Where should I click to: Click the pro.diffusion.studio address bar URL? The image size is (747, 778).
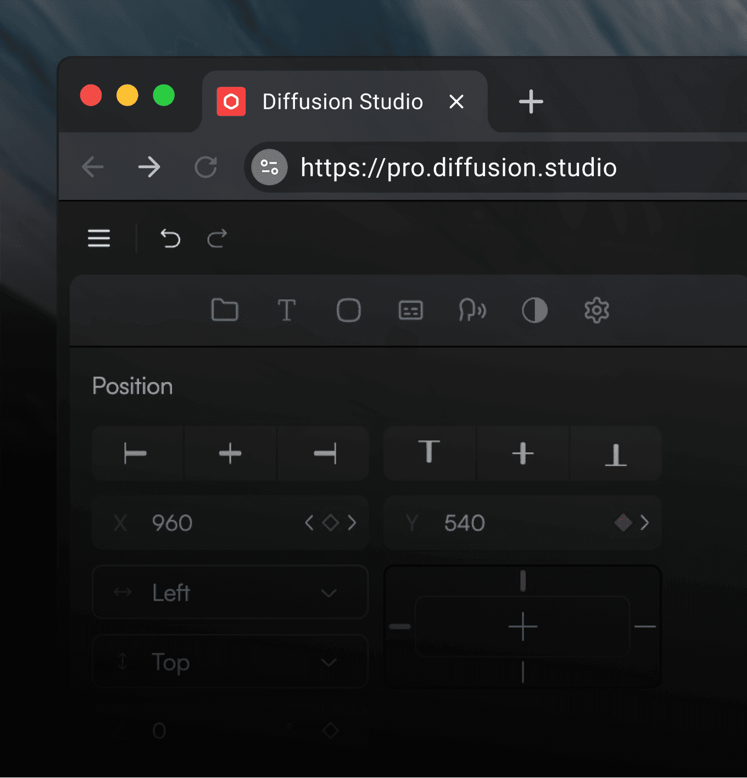click(459, 167)
